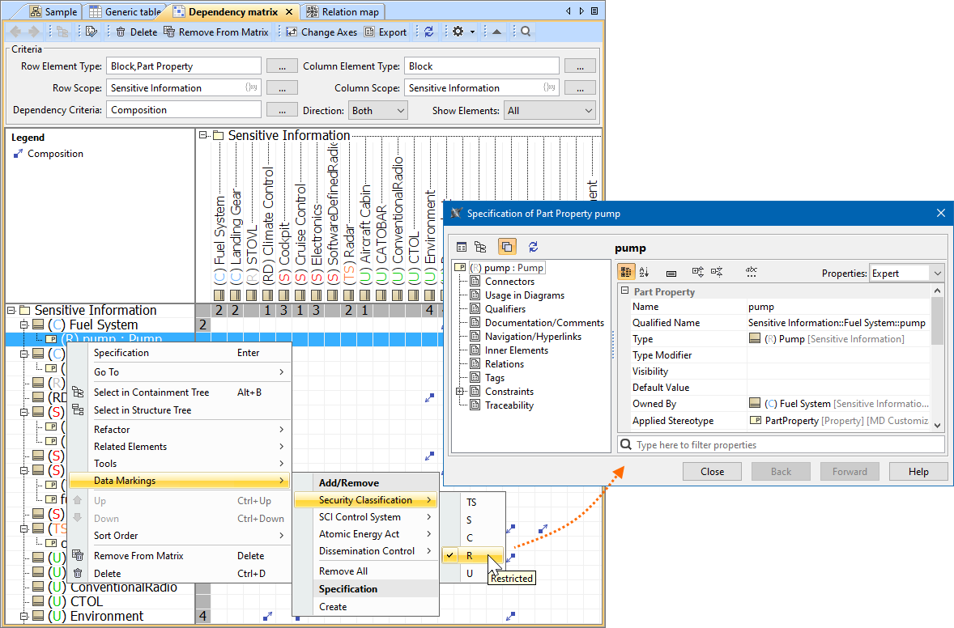This screenshot has width=954, height=628.
Task: Click the Help button in dialog
Action: pos(918,472)
